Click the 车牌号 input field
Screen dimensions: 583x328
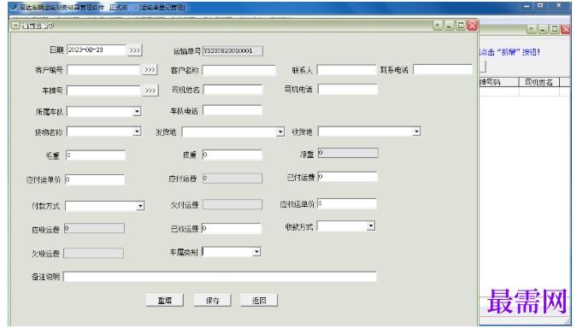(103, 91)
